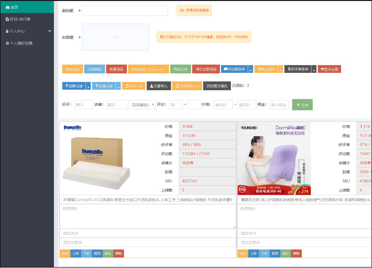Click the 最高价 price field
Viewport: 372px width, 268px height.
(247, 104)
